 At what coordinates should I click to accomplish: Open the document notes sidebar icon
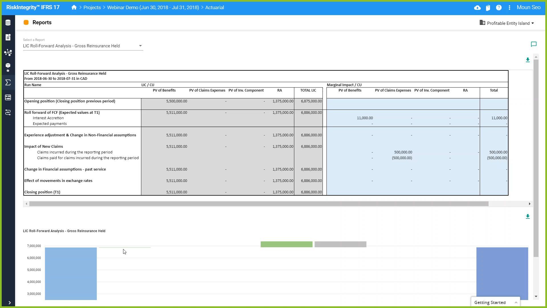coord(8,37)
